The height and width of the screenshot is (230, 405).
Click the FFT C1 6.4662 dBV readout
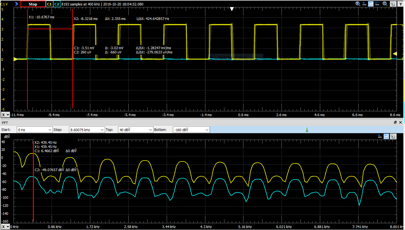click(x=47, y=151)
